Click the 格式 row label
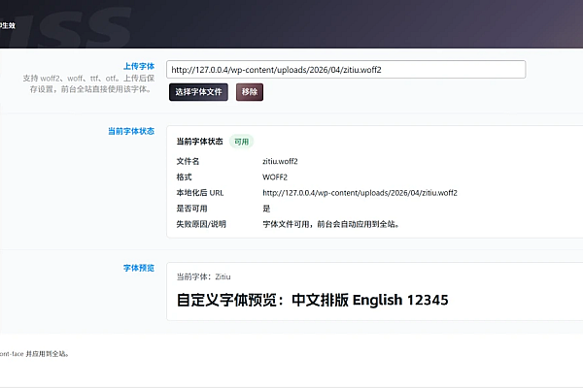The image size is (583, 388). 184,178
